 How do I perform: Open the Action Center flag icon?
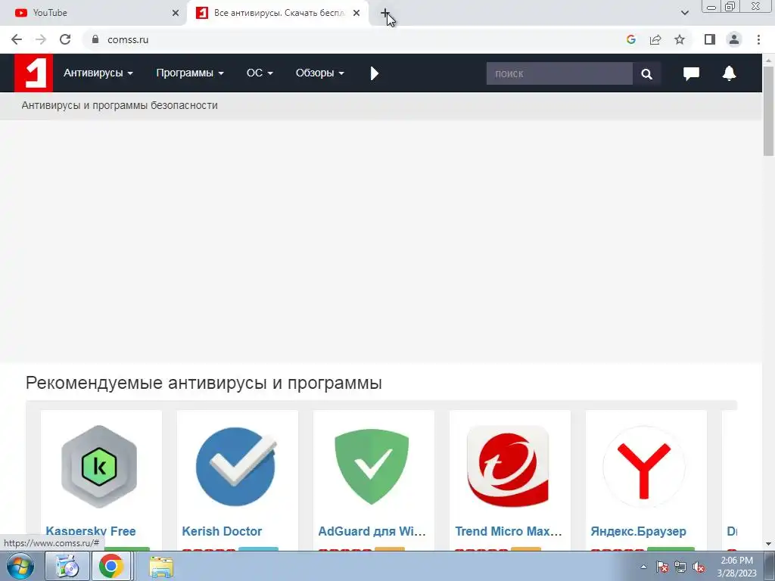pyautogui.click(x=662, y=567)
